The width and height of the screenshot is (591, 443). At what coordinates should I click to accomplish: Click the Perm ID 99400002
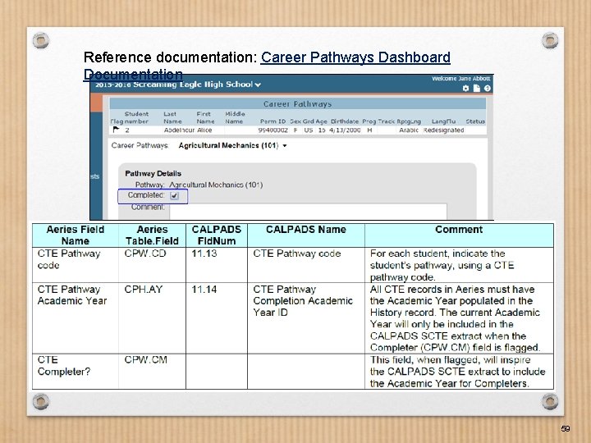point(273,130)
